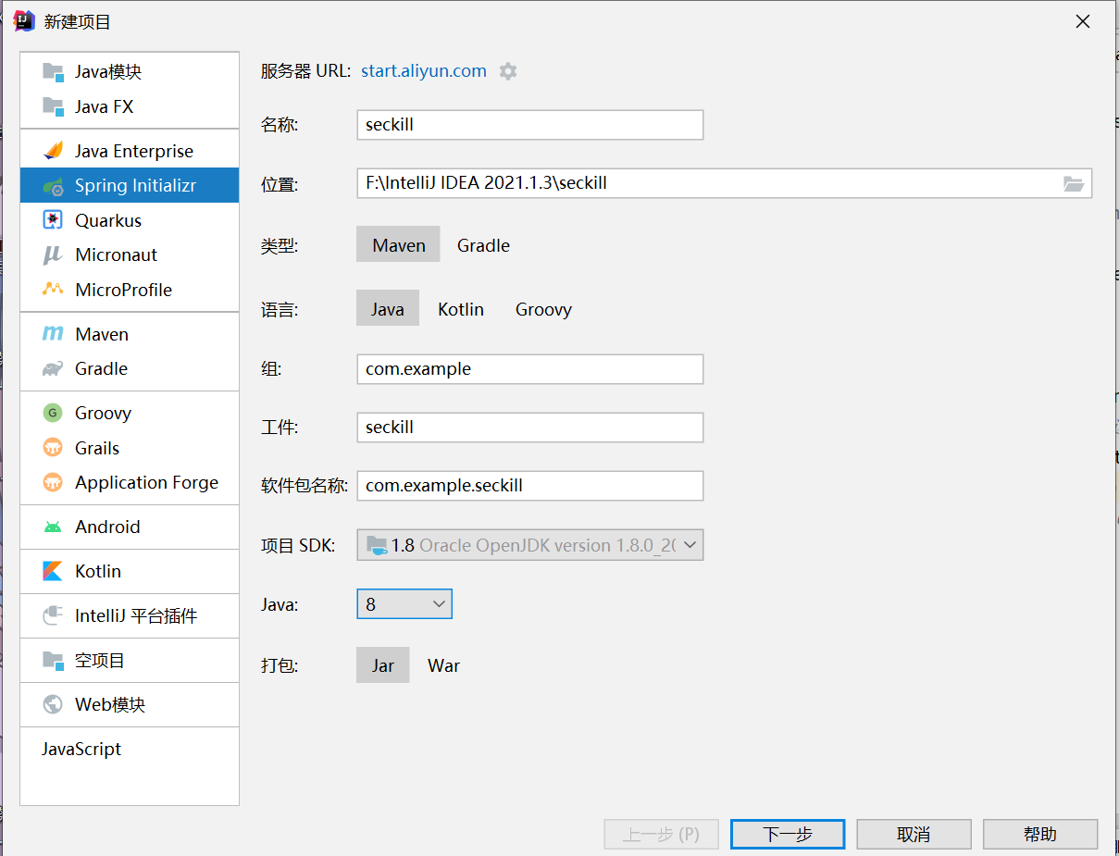Select Maven in the left list
1119x856 pixels.
130,334
